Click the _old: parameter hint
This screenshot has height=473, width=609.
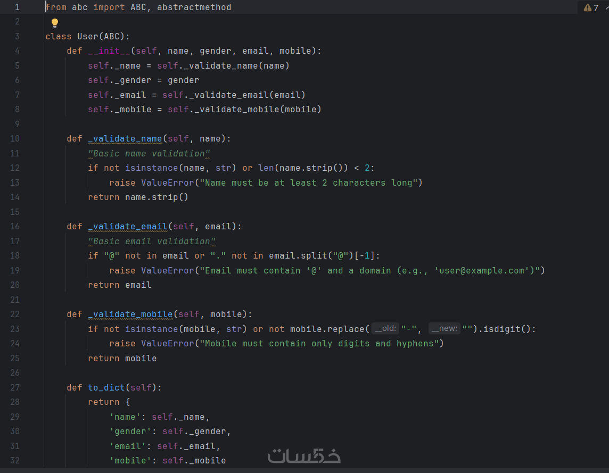coord(385,328)
